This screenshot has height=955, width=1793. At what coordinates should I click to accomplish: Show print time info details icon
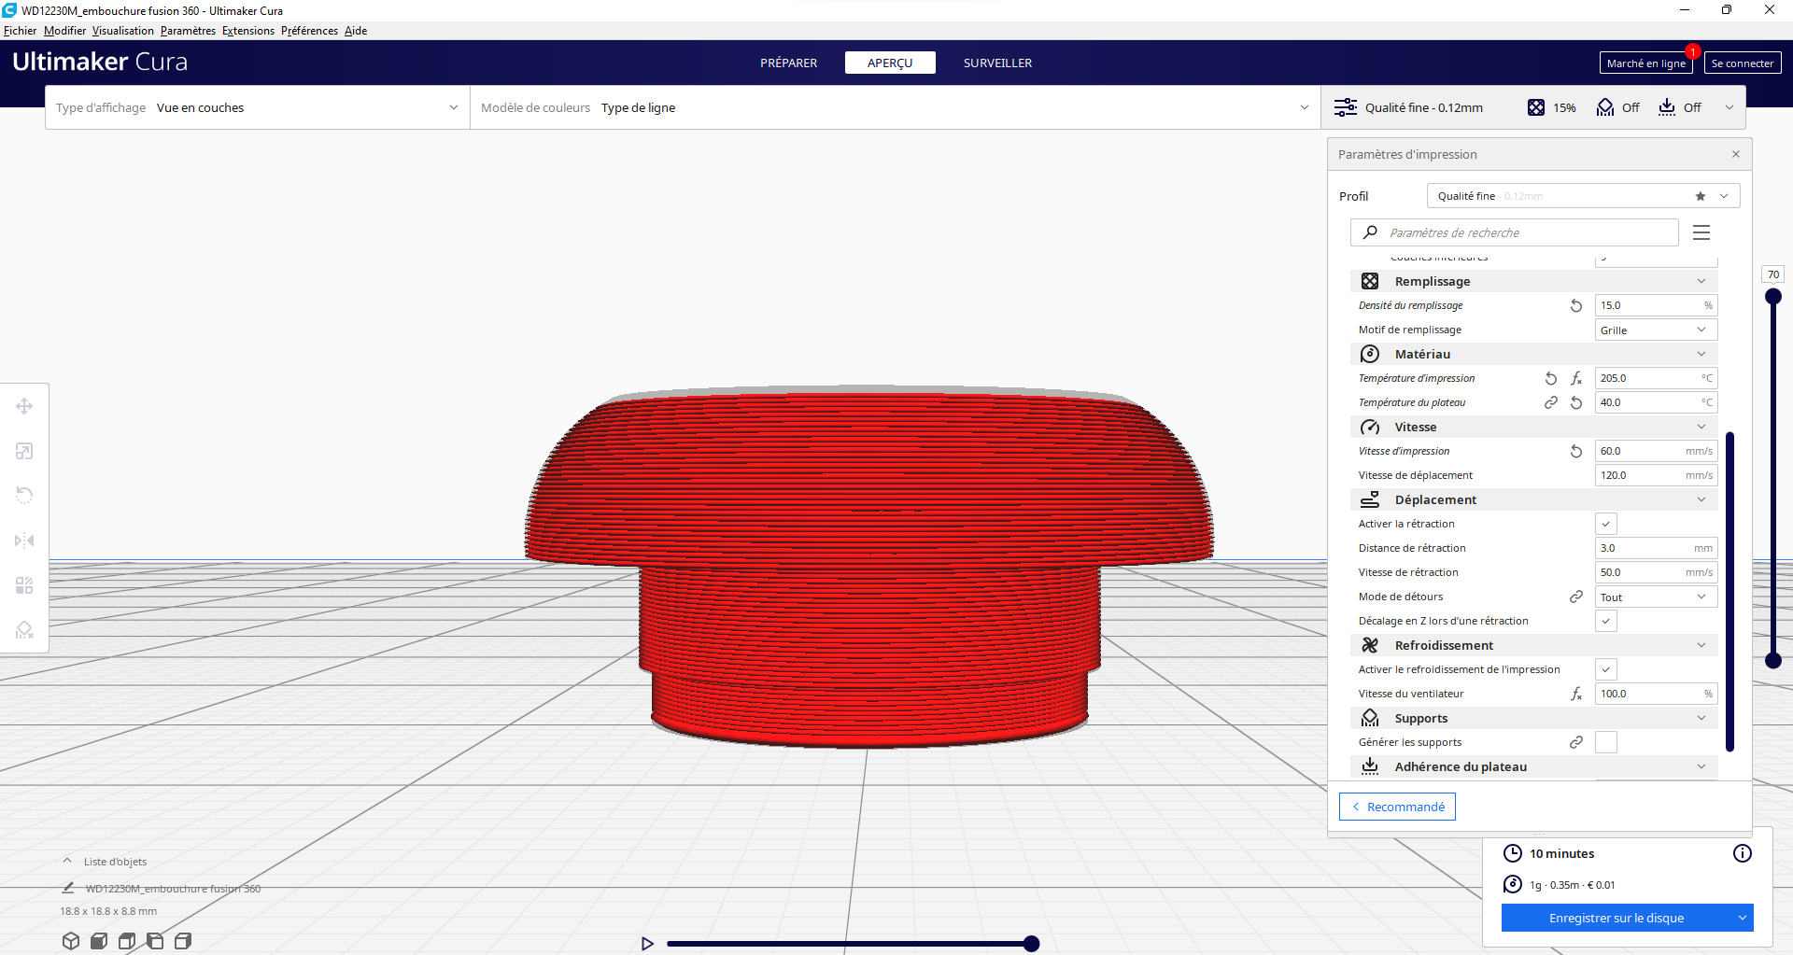click(x=1743, y=853)
